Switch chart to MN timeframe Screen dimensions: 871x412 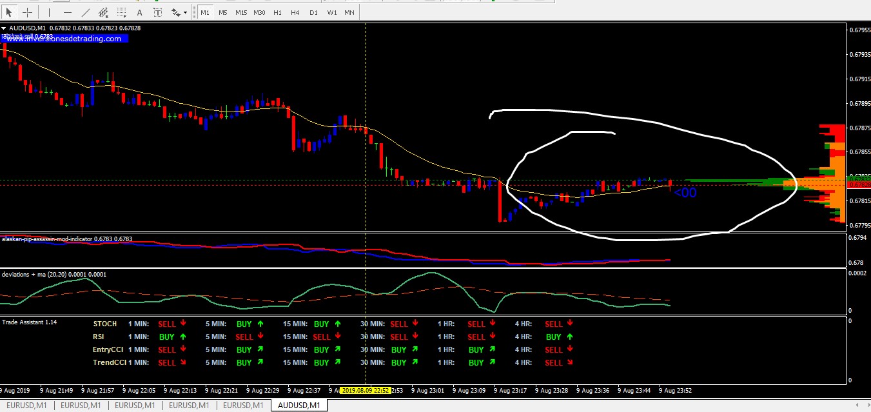pyautogui.click(x=349, y=12)
